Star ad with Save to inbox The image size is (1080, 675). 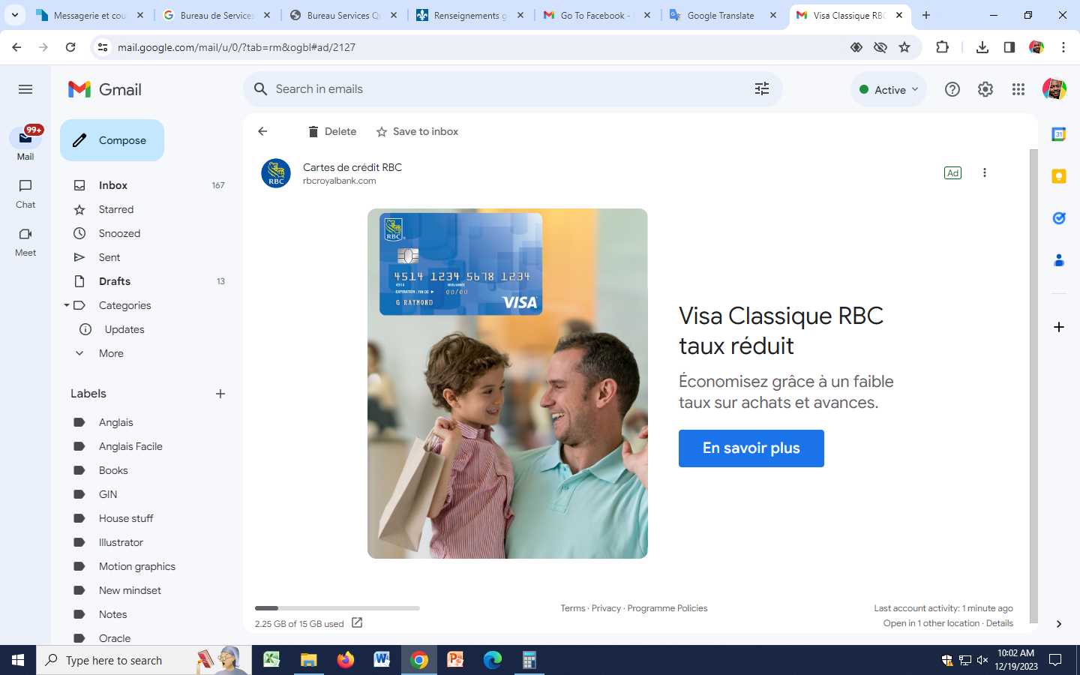click(417, 131)
